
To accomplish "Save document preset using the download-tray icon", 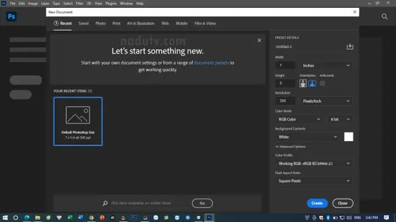I will (x=350, y=46).
